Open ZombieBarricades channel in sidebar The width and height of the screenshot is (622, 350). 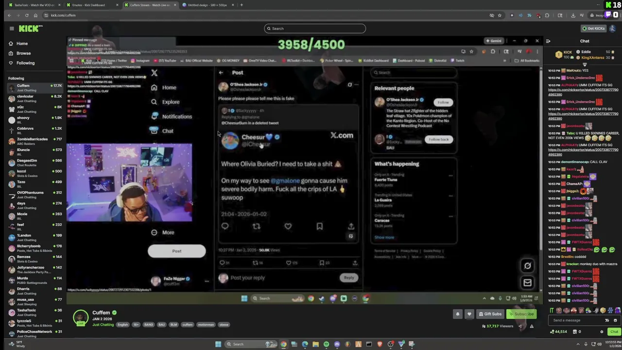[x=35, y=141]
